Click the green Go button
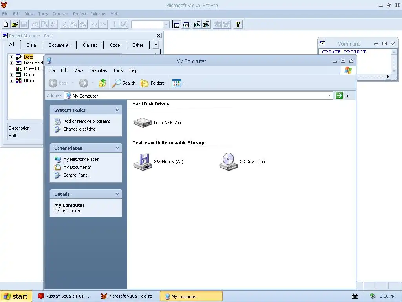The image size is (402, 302). pyautogui.click(x=343, y=96)
